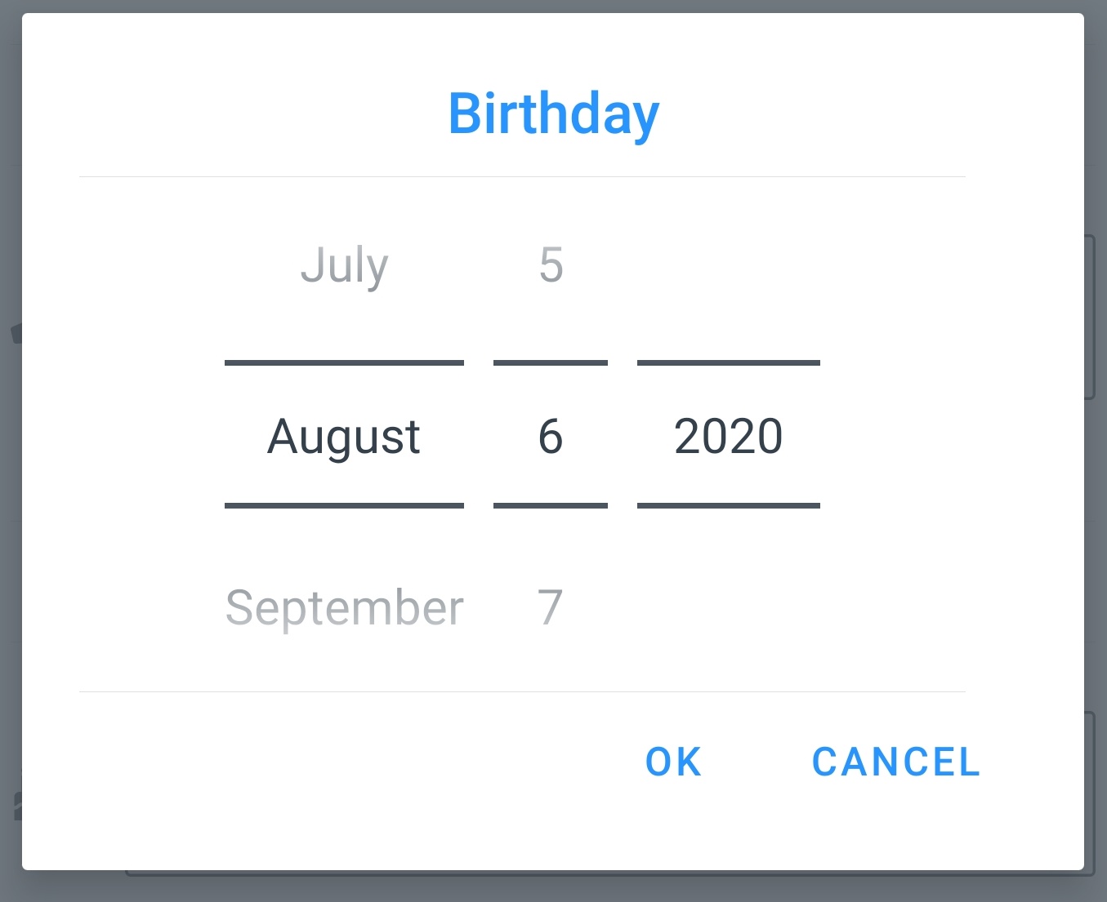Tap above August to scroll month back
The height and width of the screenshot is (902, 1107).
coord(344,265)
